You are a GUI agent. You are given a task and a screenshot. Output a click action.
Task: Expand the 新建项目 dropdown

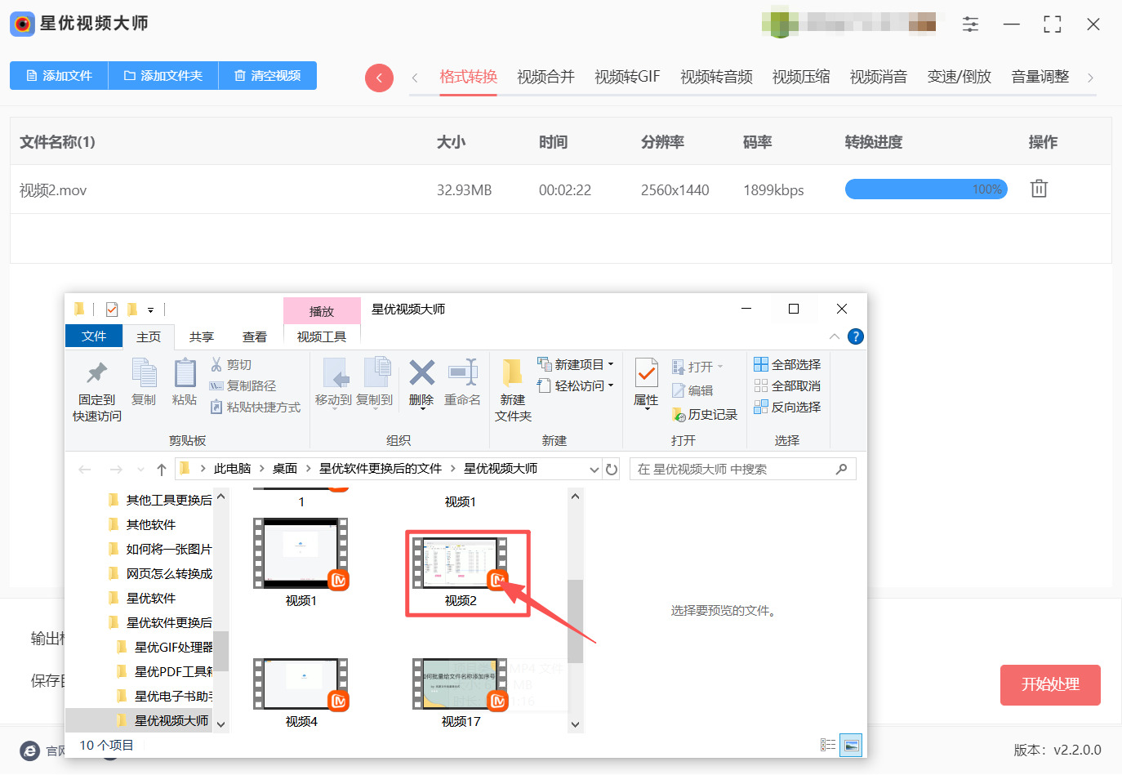(610, 364)
